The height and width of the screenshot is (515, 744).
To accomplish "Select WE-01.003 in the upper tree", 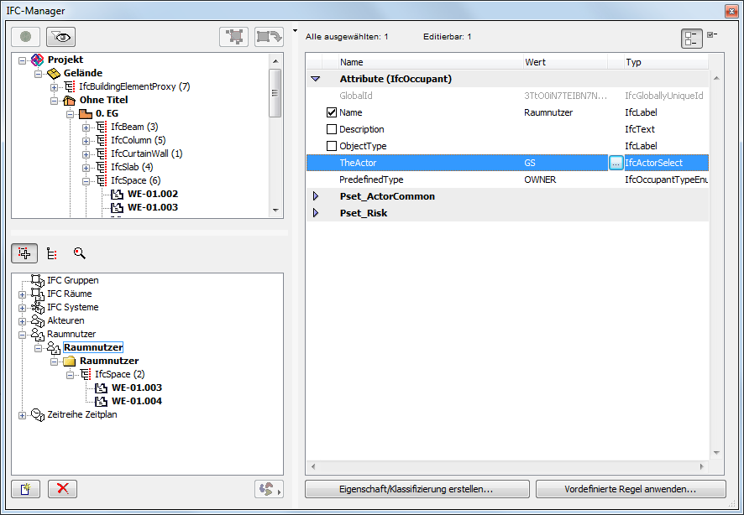I will [153, 207].
